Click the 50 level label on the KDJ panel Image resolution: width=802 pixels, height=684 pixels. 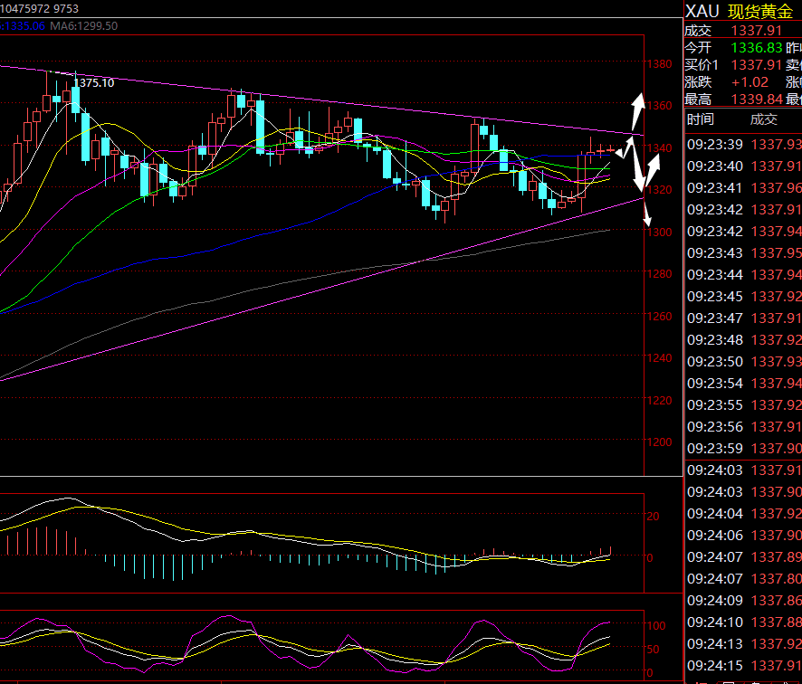pyautogui.click(x=654, y=650)
